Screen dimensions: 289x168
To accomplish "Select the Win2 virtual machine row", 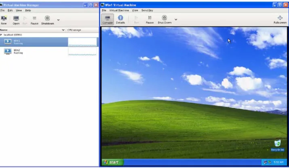I will click(x=49, y=51).
